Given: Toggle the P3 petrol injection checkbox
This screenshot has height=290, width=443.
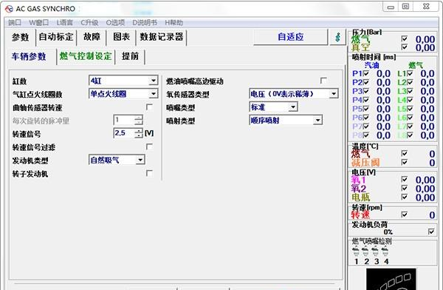Looking at the screenshot, I should pyautogui.click(x=366, y=91).
